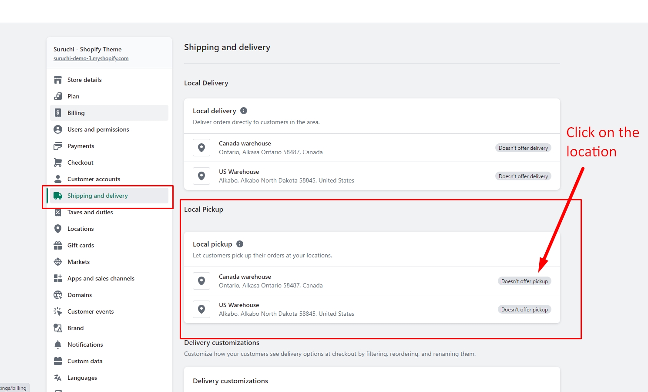Click the Gift cards present icon
The height and width of the screenshot is (392, 648).
click(x=58, y=245)
